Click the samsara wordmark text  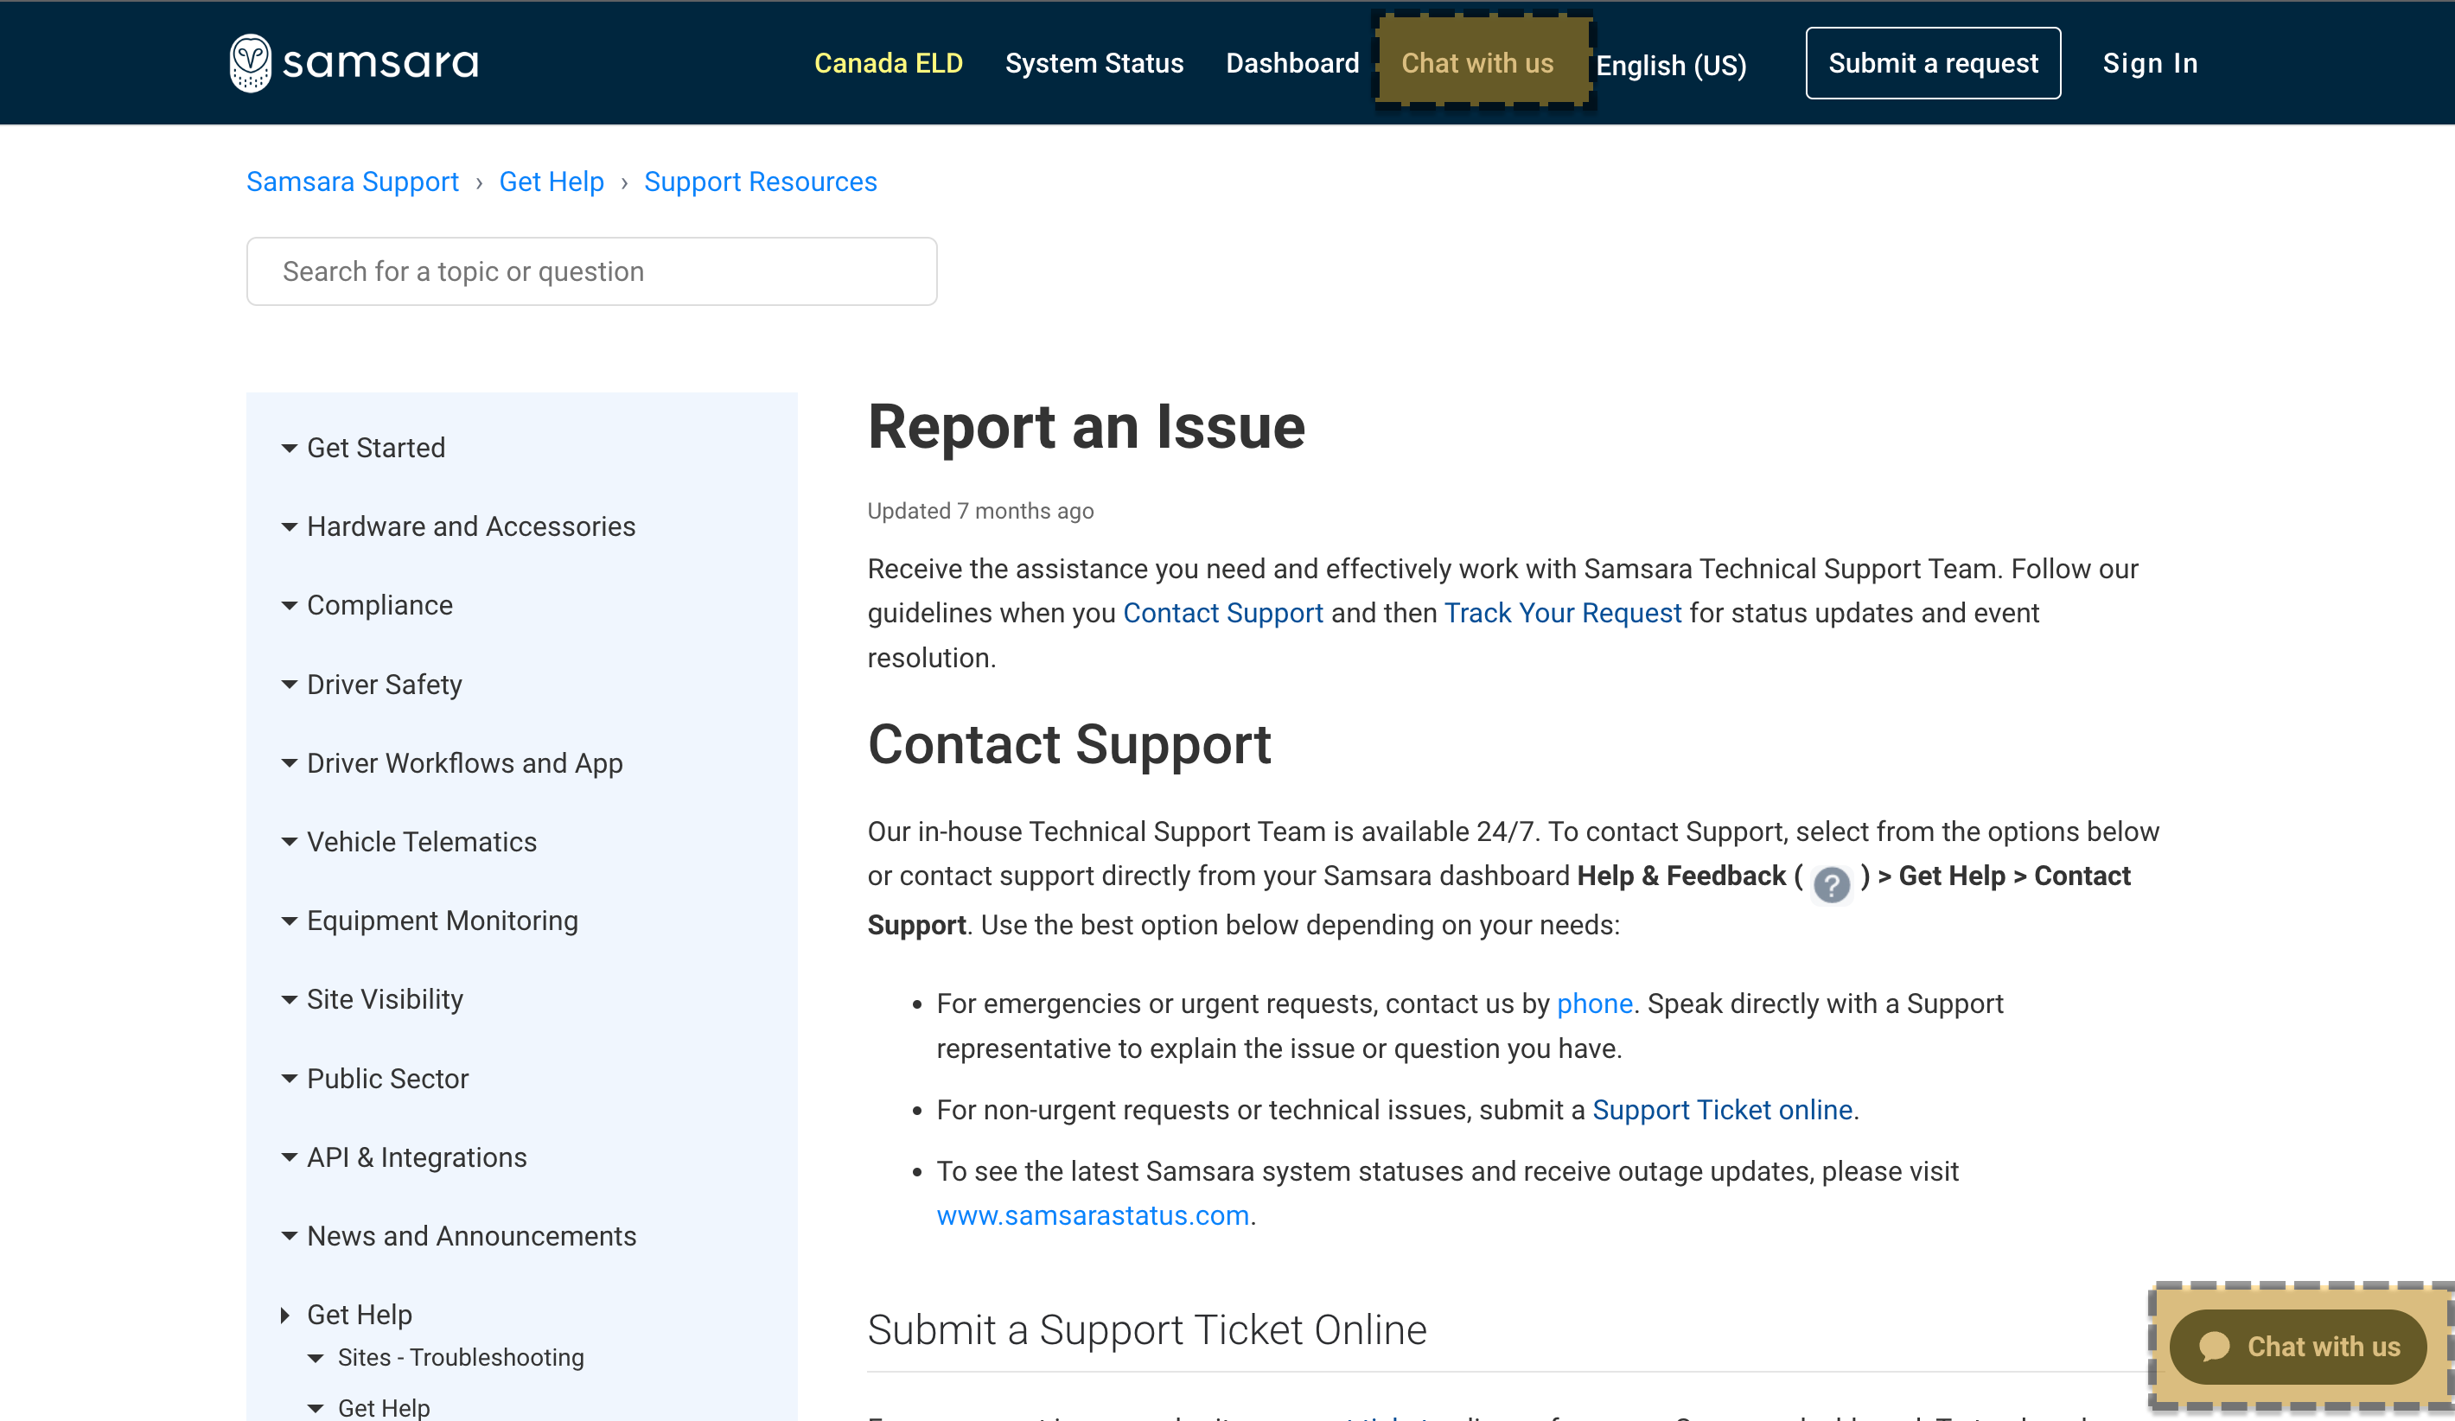point(380,63)
